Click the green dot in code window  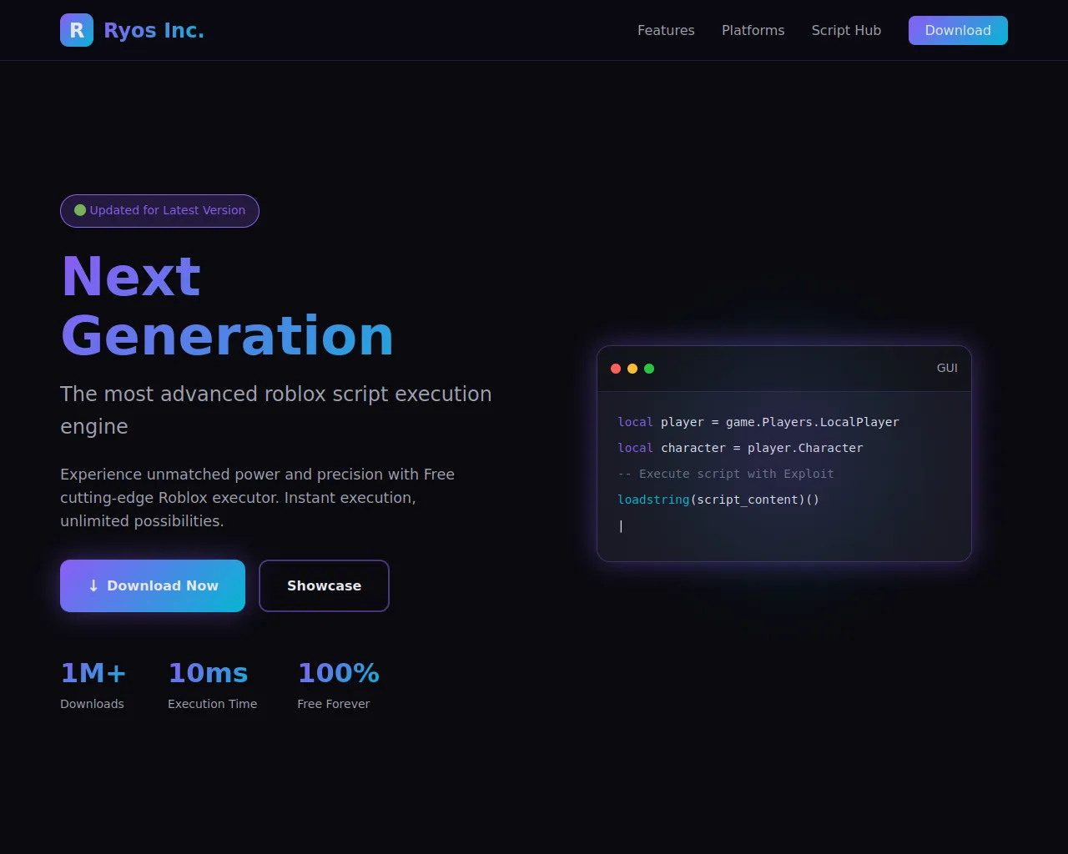point(649,369)
